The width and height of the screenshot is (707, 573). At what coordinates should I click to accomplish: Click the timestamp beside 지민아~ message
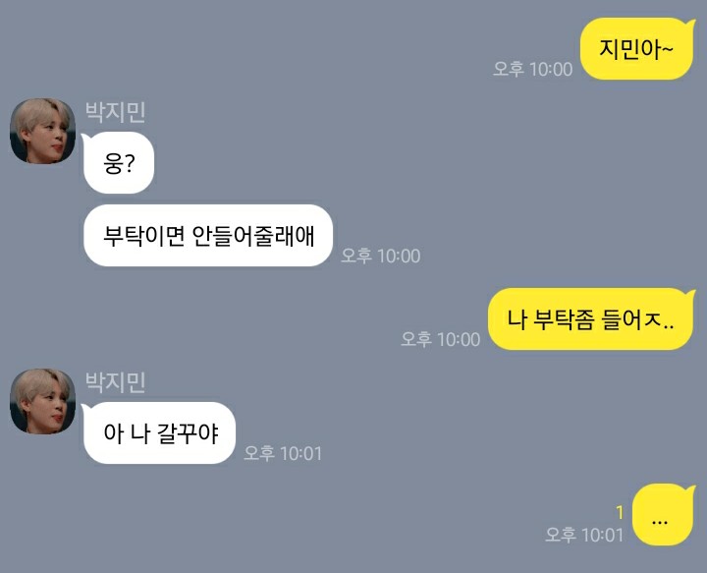532,69
